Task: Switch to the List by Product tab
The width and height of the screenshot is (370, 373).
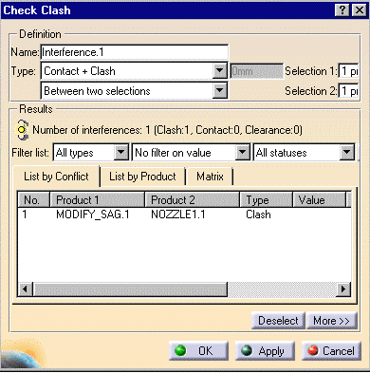Action: tap(142, 177)
